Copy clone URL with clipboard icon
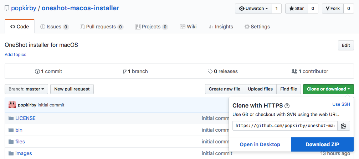This screenshot has height=159, width=359. click(x=343, y=126)
